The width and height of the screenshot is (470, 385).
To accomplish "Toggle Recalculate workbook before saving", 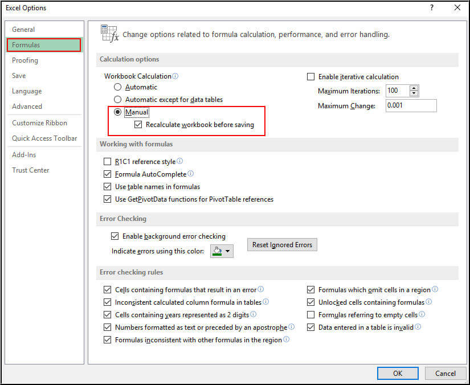I will point(138,125).
